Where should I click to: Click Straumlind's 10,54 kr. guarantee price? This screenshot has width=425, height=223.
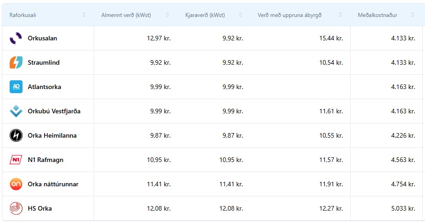(x=331, y=63)
